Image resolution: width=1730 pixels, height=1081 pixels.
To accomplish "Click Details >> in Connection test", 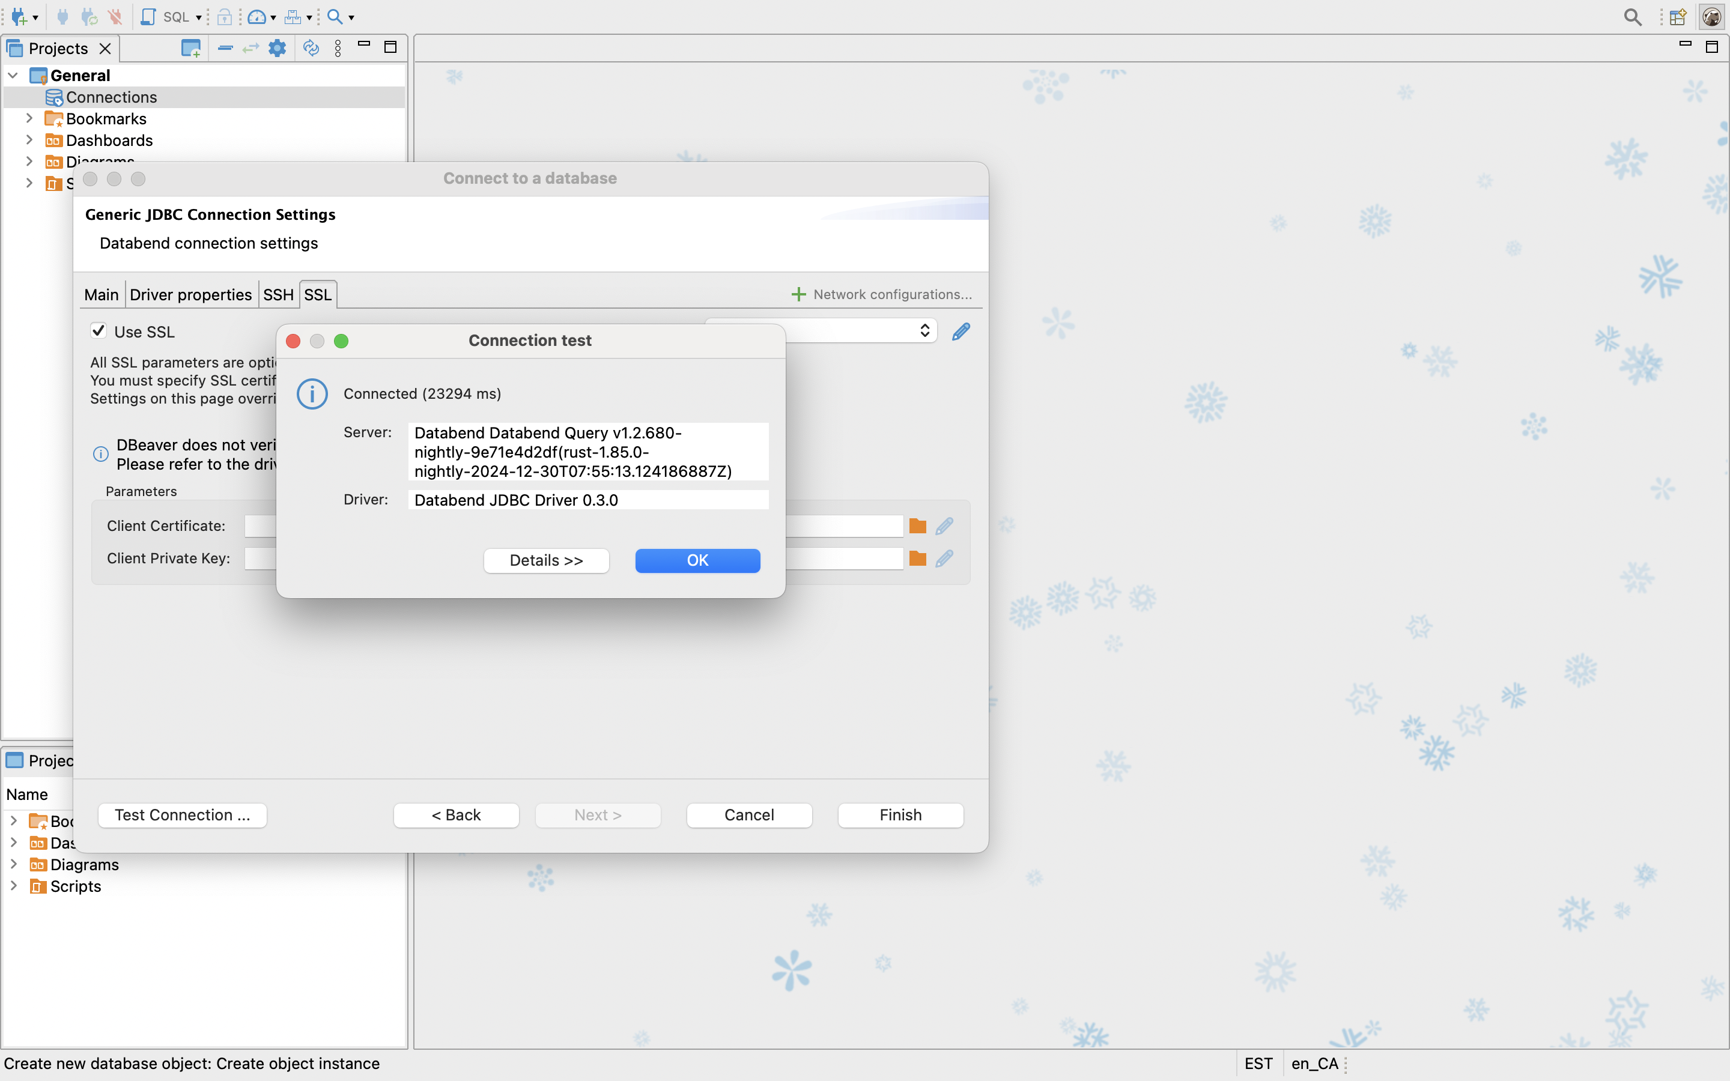I will (x=546, y=560).
